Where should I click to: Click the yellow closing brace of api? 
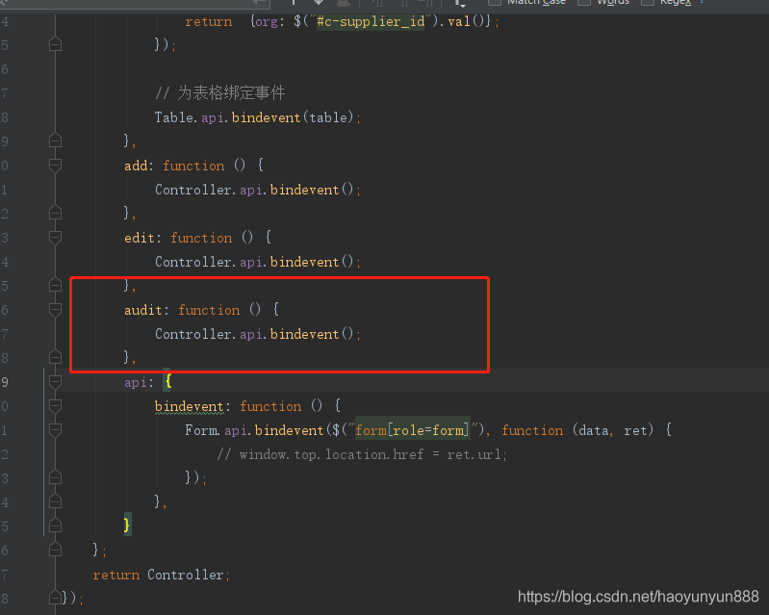coord(127,525)
